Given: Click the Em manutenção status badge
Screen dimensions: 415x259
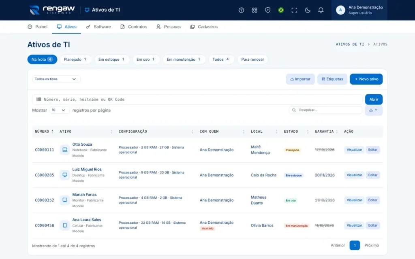Looking at the screenshot, I should pos(296,226).
